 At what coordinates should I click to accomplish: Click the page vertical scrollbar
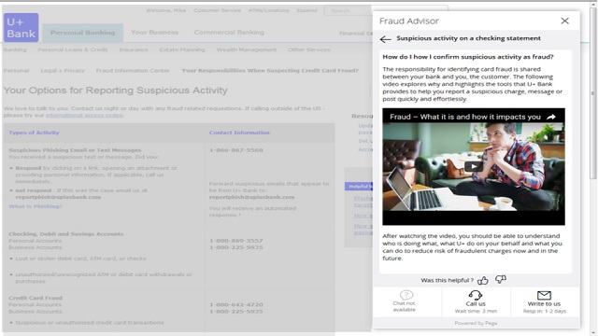(x=592, y=93)
